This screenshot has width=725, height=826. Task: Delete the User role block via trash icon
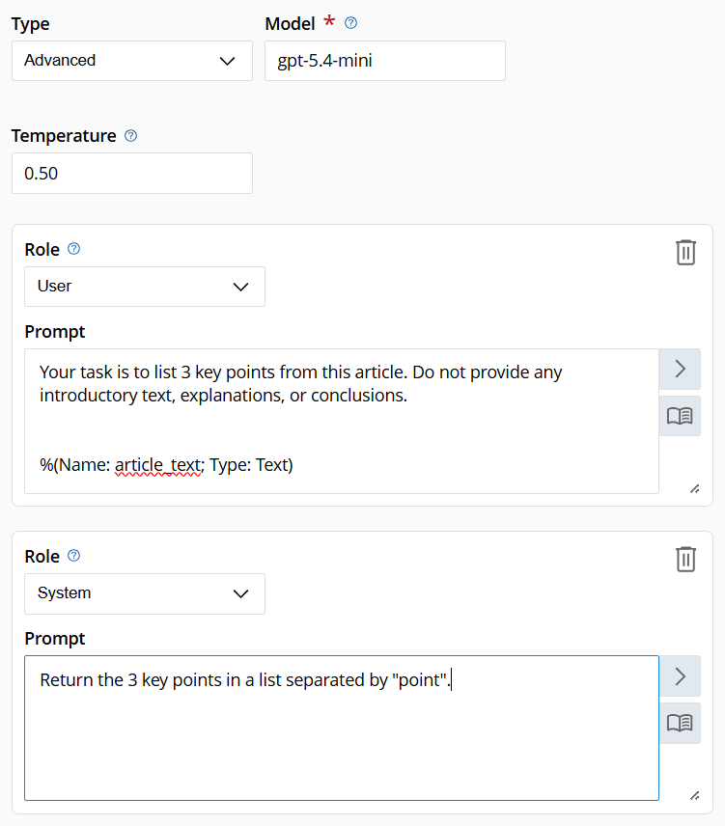(x=685, y=252)
